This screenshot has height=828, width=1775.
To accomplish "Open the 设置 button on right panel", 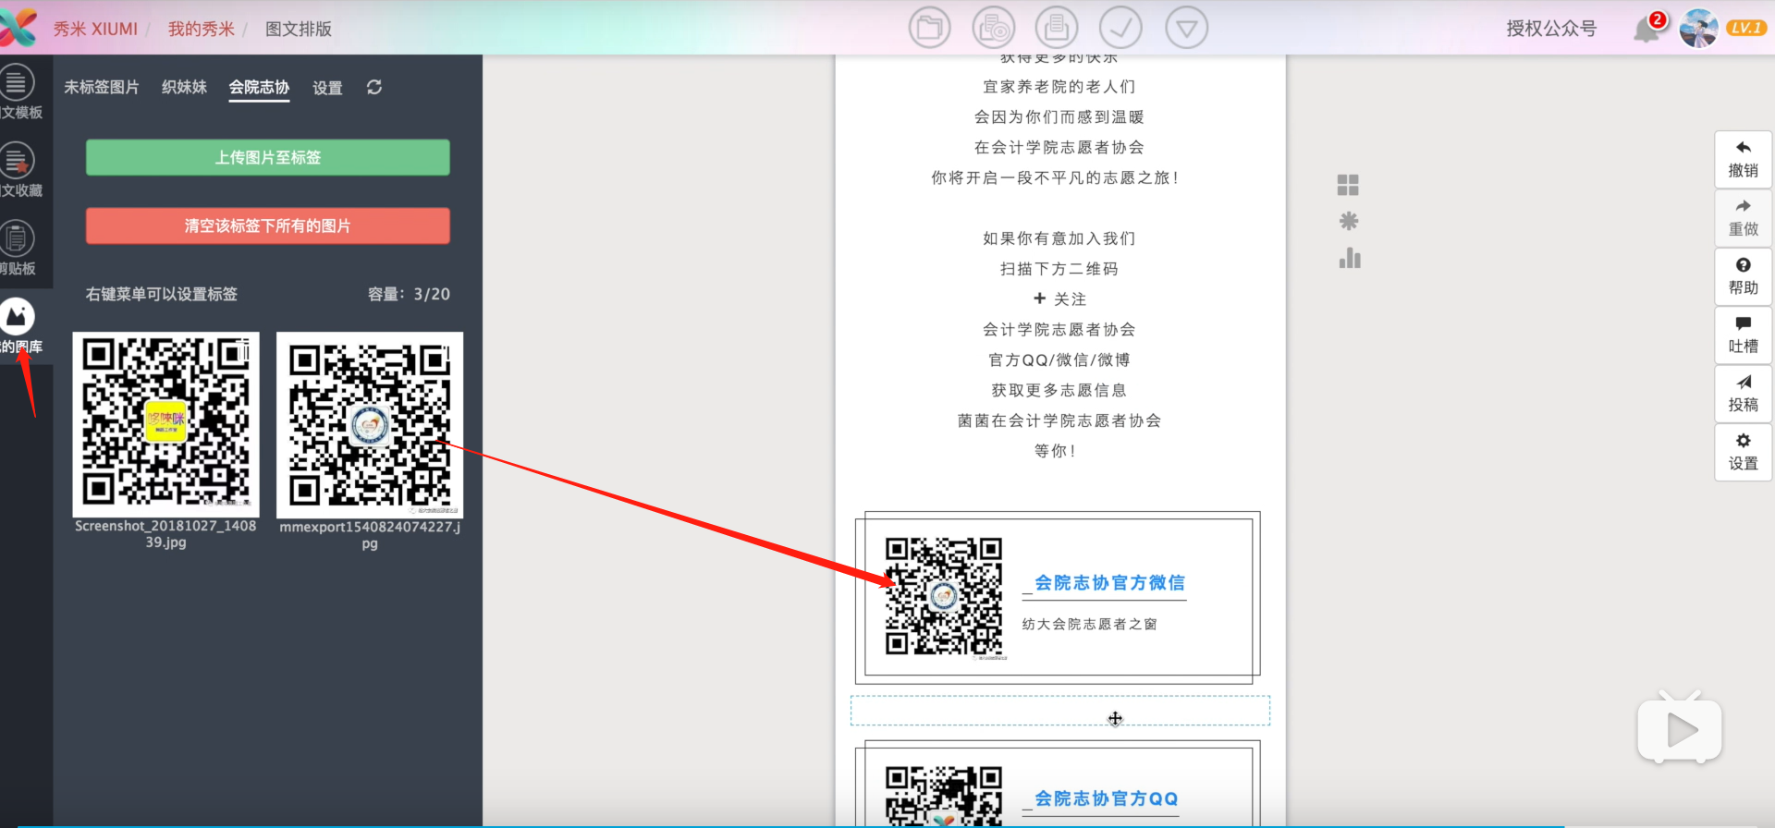I will click(x=1744, y=453).
